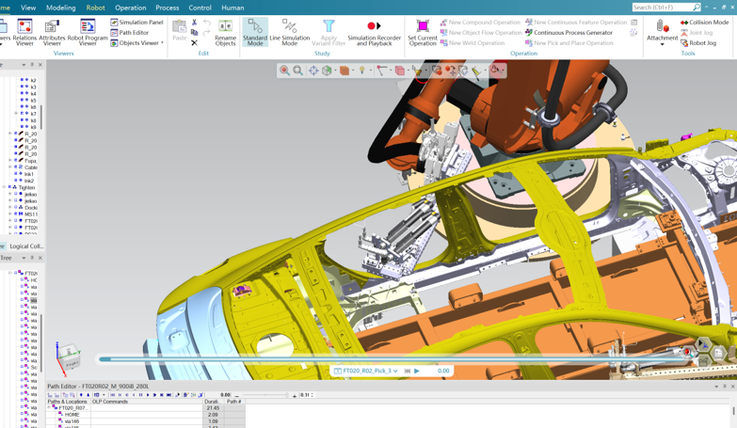
Task: Toggle visibility box of MS11 item
Action: (x=16, y=214)
